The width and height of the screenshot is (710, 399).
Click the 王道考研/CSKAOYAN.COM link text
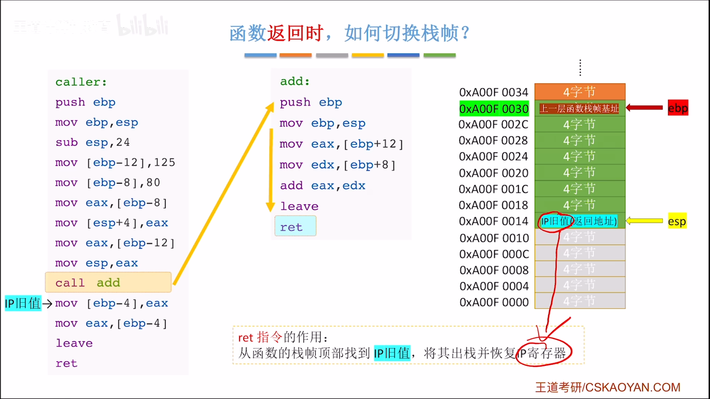pos(608,387)
